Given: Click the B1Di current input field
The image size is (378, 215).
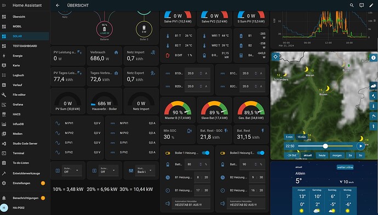Looking at the screenshot, I should 197,73.
